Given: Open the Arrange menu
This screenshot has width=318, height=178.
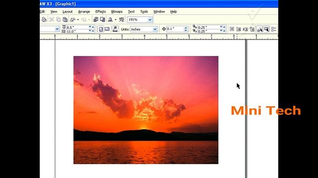Looking at the screenshot, I should (x=84, y=12).
